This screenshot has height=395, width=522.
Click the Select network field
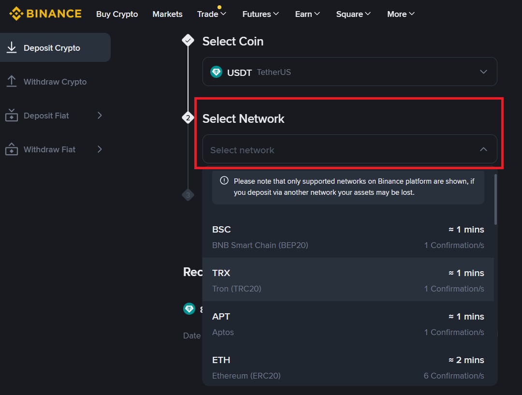pyautogui.click(x=349, y=149)
